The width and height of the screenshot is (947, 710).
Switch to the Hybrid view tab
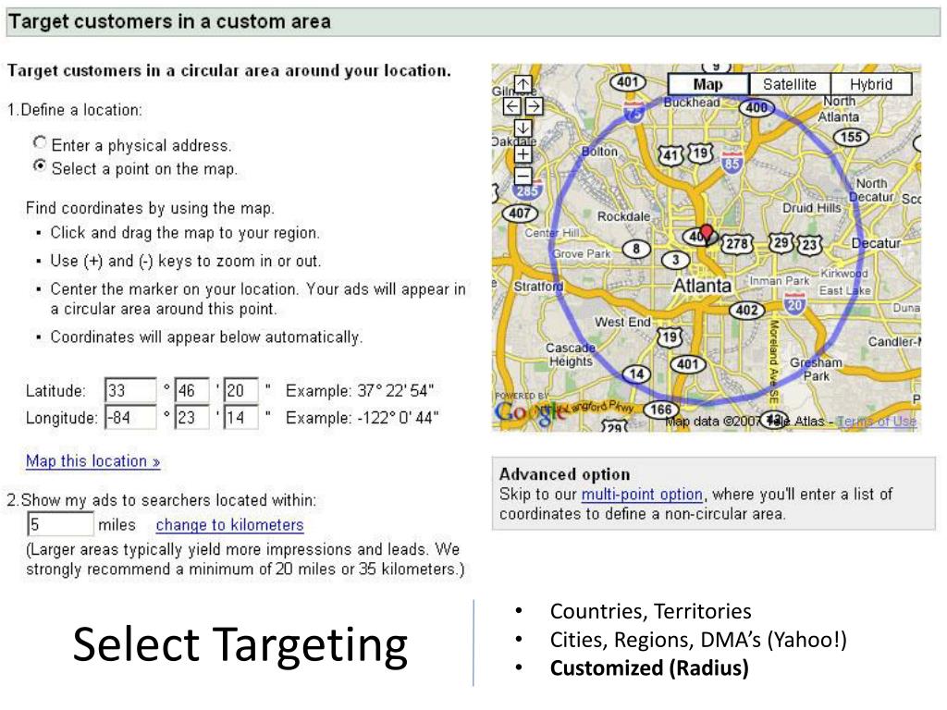tap(871, 84)
